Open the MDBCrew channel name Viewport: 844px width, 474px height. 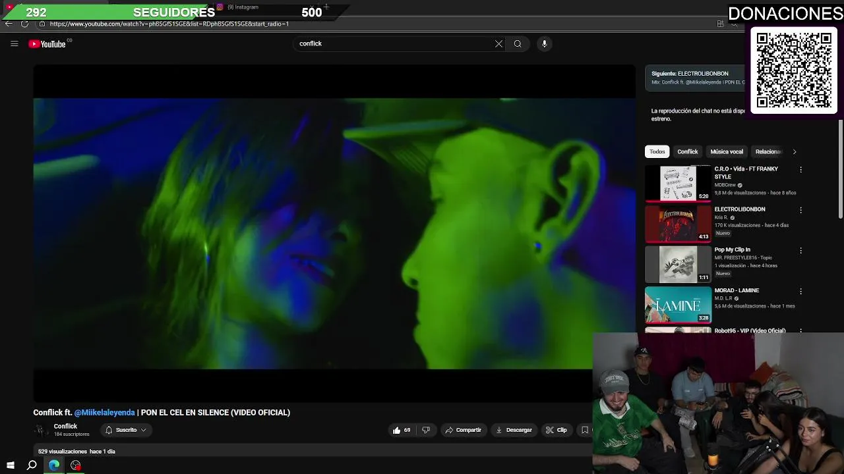coord(725,185)
